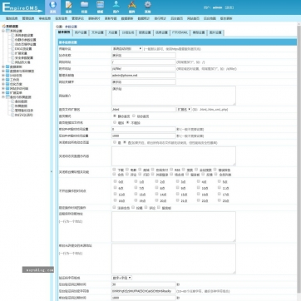This screenshot has height=301, width=301.
Task: Open the 其他 gear icon in top navigation
Action: point(148,7)
